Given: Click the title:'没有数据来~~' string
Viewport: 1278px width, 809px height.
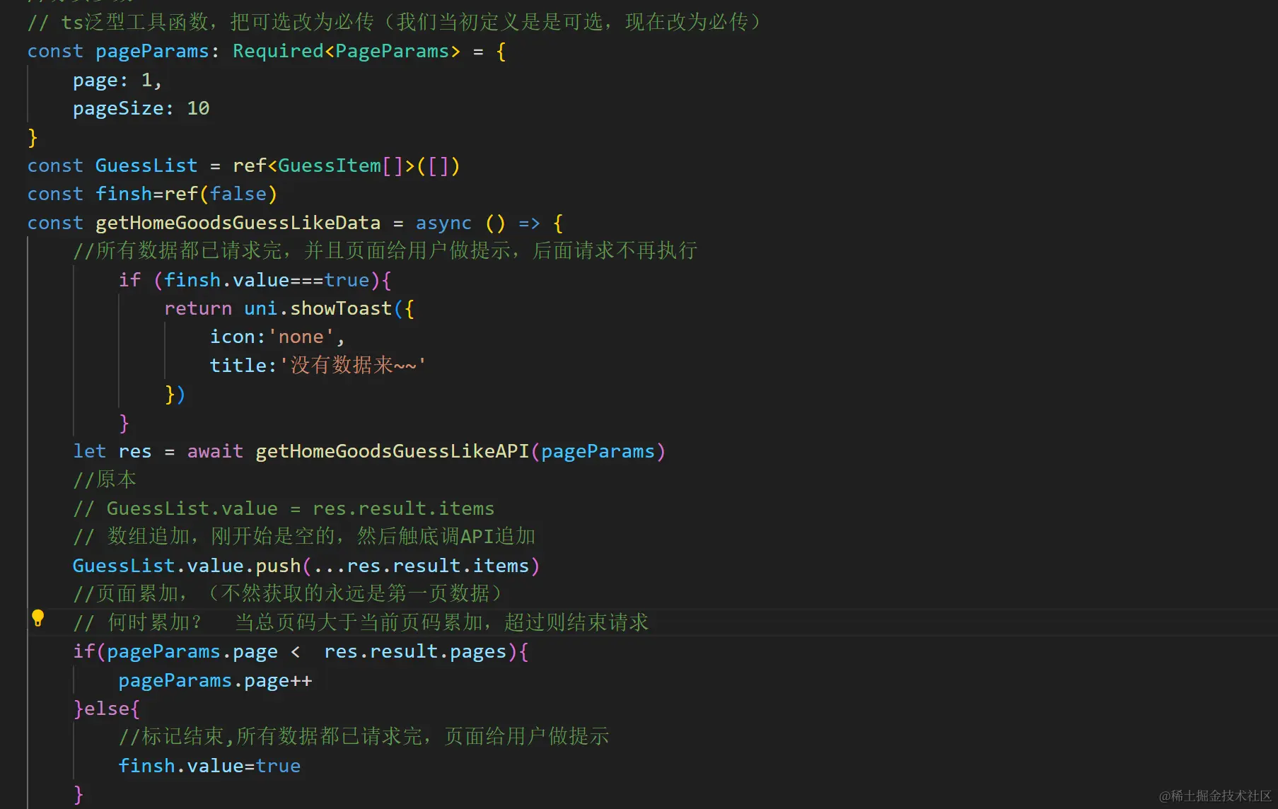Looking at the screenshot, I should point(318,365).
